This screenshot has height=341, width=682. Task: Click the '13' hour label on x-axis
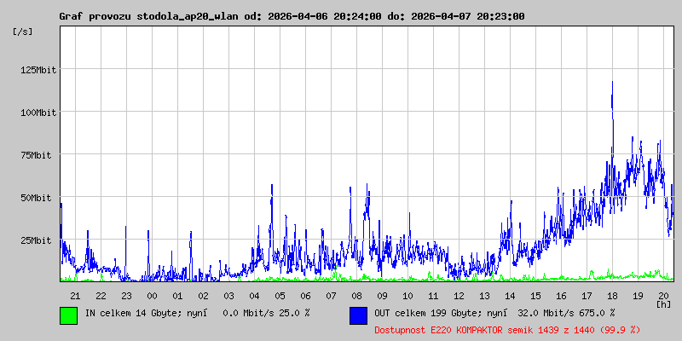point(484,296)
